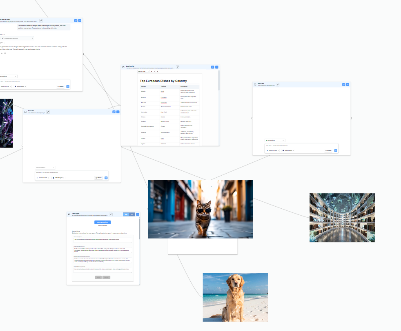Open connections dropdown in Dog and Cat Video card

pos(8,76)
